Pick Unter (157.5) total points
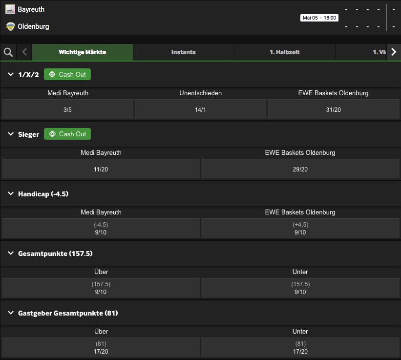The height and width of the screenshot is (360, 401). (300, 288)
